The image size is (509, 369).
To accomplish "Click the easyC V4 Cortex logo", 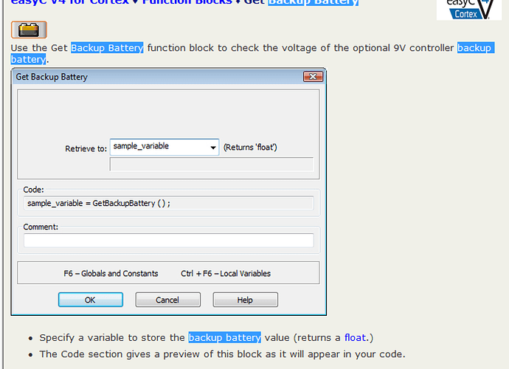I will (469, 10).
